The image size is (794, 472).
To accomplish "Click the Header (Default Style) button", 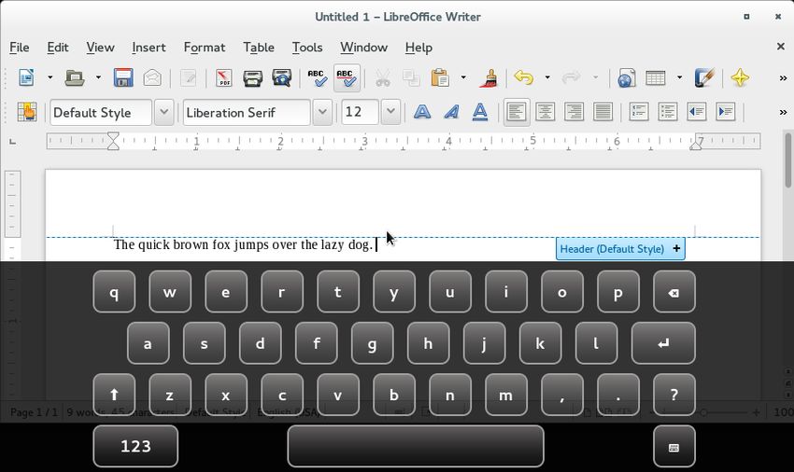I will point(620,249).
